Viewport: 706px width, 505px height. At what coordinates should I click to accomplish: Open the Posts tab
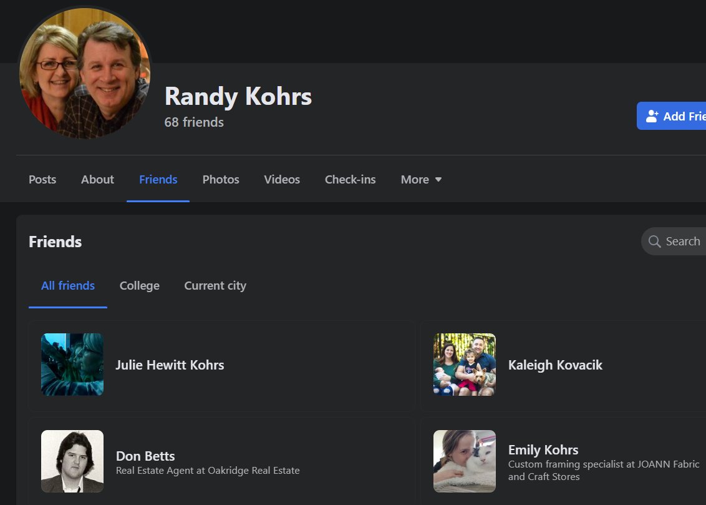(x=42, y=179)
